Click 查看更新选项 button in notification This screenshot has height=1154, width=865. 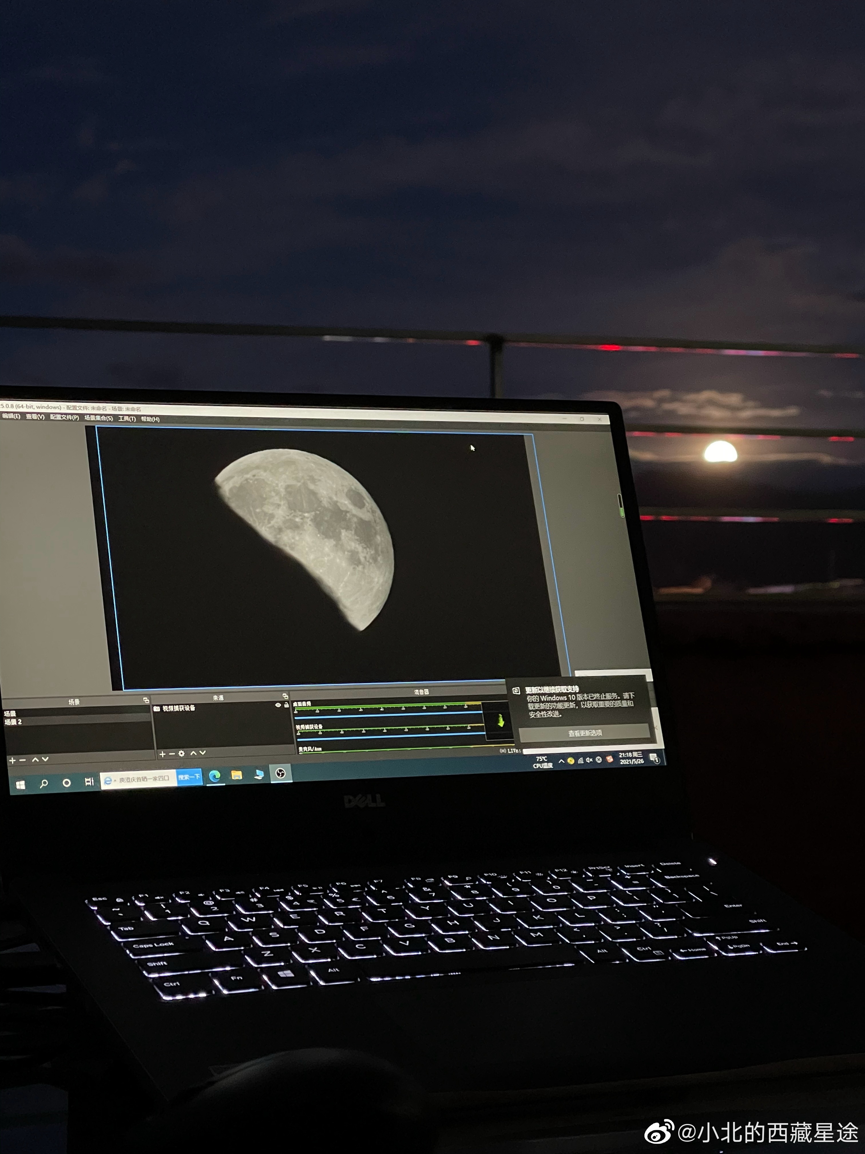(584, 733)
